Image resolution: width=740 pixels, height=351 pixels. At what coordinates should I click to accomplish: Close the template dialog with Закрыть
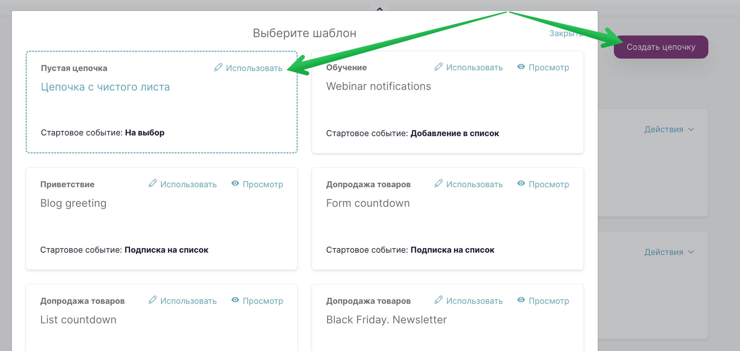pos(566,33)
